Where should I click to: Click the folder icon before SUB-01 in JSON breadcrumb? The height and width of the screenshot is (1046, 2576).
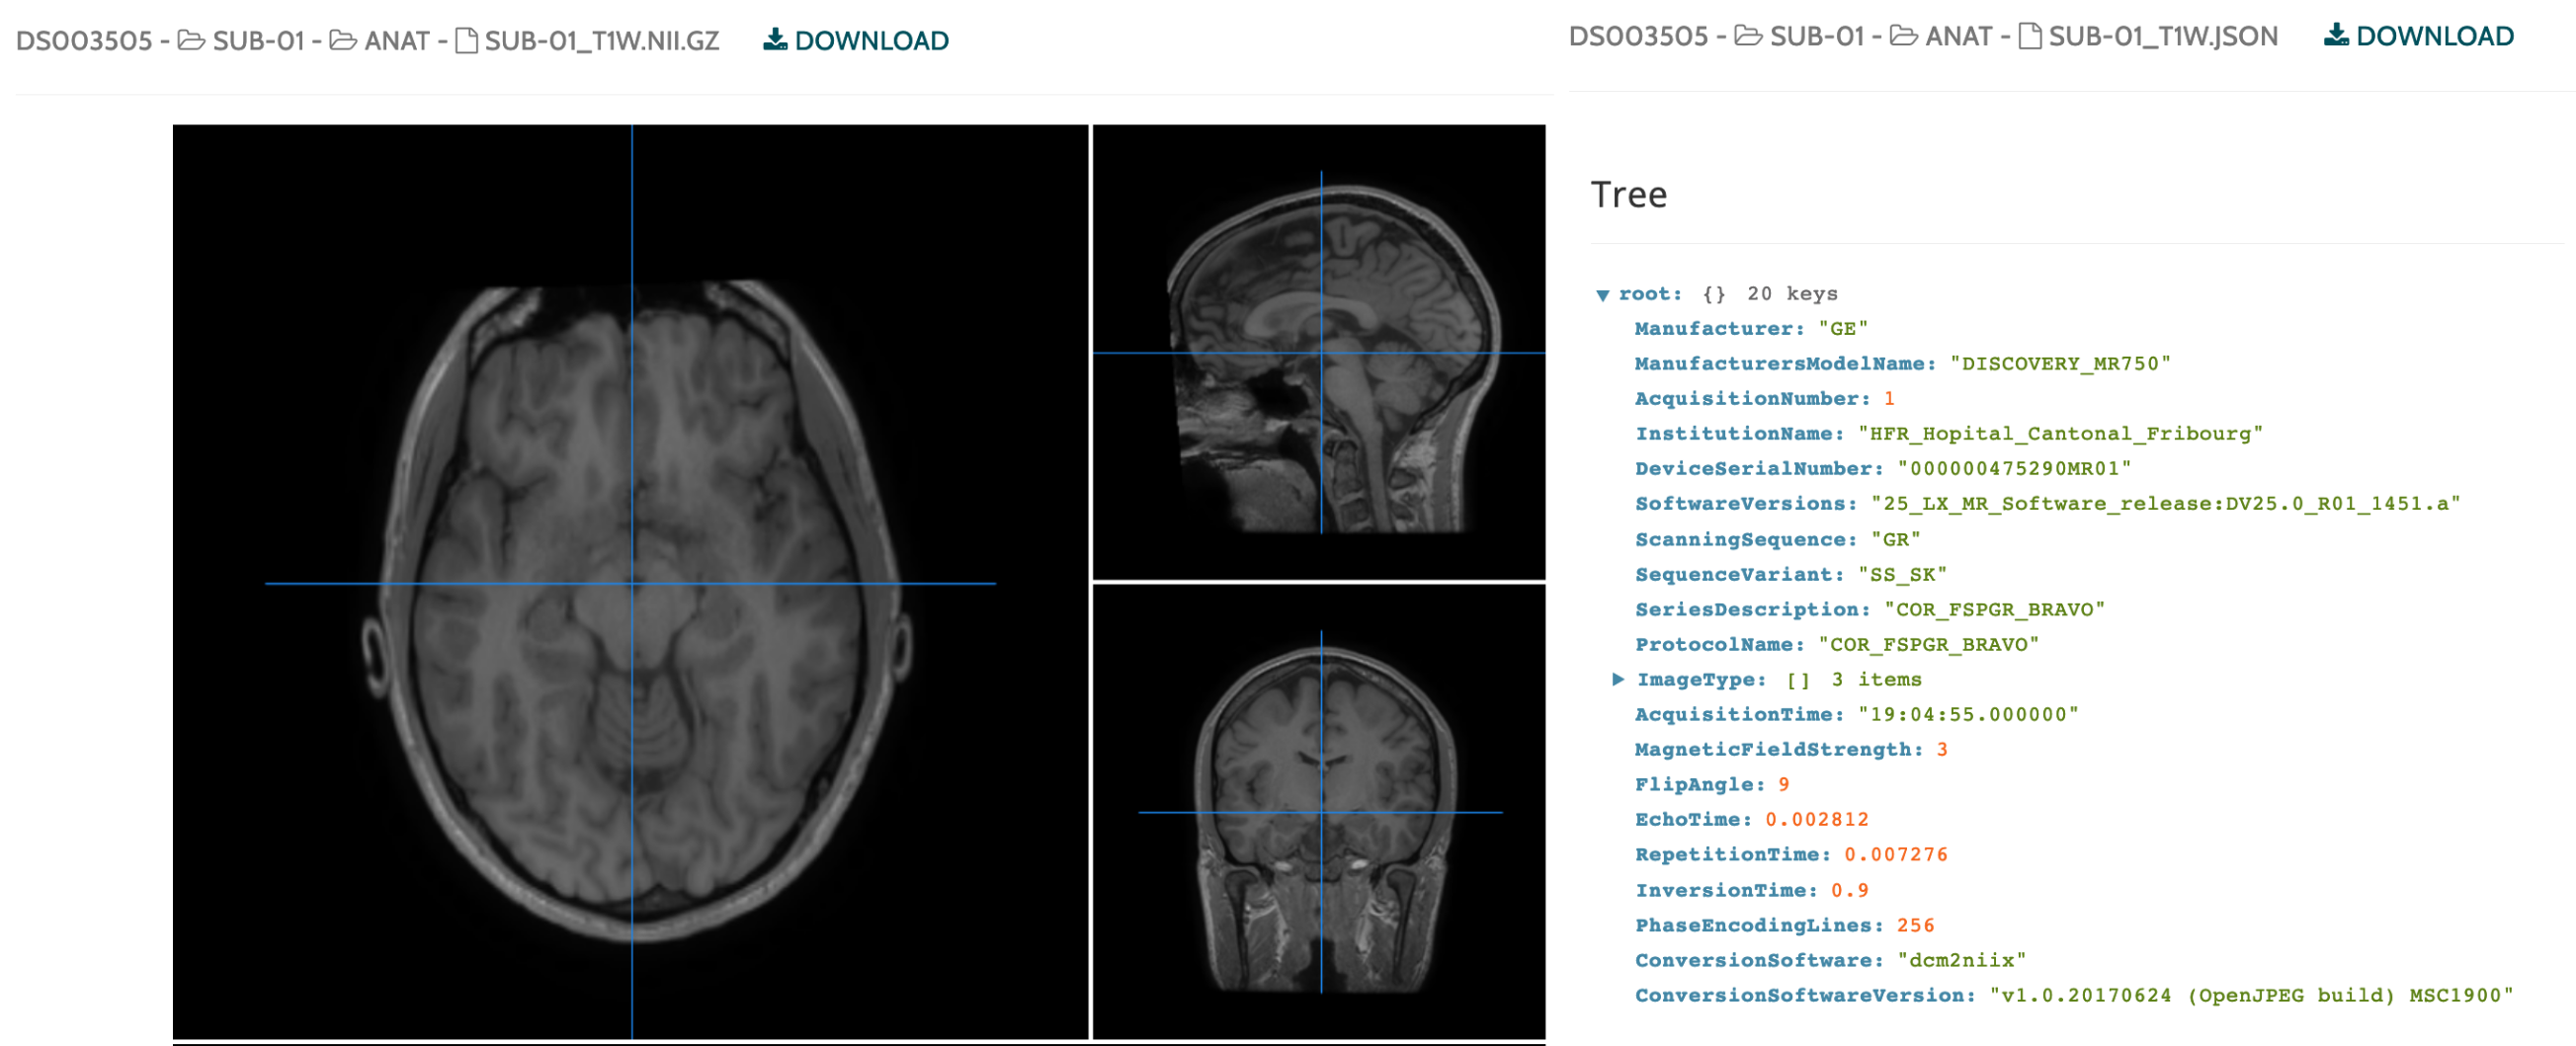pyautogui.click(x=1748, y=36)
